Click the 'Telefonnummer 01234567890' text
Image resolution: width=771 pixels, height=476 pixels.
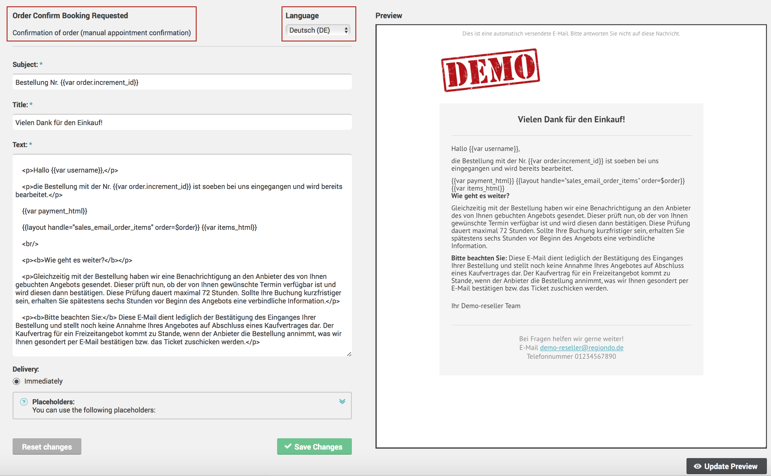coord(571,356)
